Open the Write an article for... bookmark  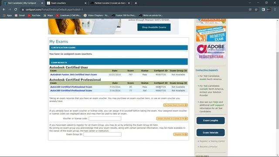[151, 16]
